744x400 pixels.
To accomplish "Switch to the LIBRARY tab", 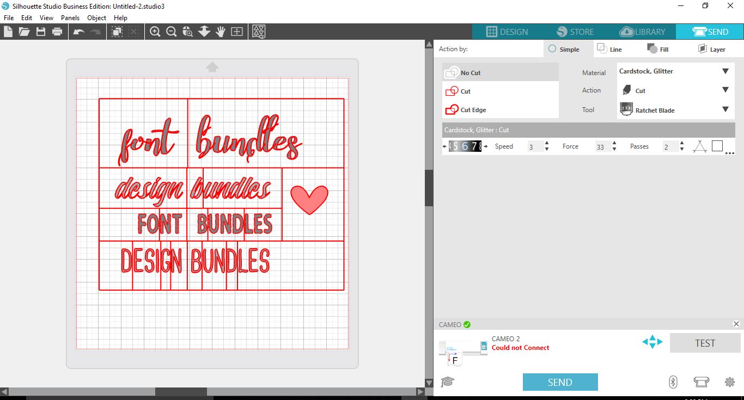I will pos(642,32).
